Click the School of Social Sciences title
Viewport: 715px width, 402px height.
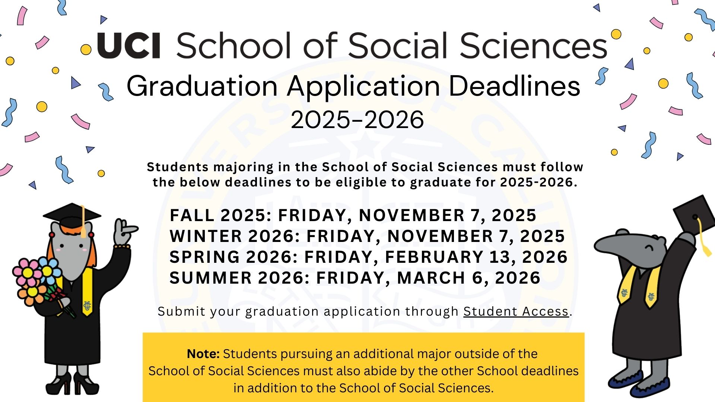coord(392,45)
